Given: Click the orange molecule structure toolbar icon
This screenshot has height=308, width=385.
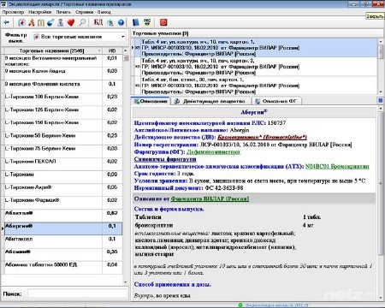Looking at the screenshot, I should 32,22.
